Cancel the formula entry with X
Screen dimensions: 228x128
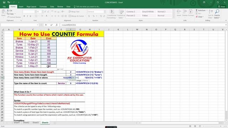(46, 25)
